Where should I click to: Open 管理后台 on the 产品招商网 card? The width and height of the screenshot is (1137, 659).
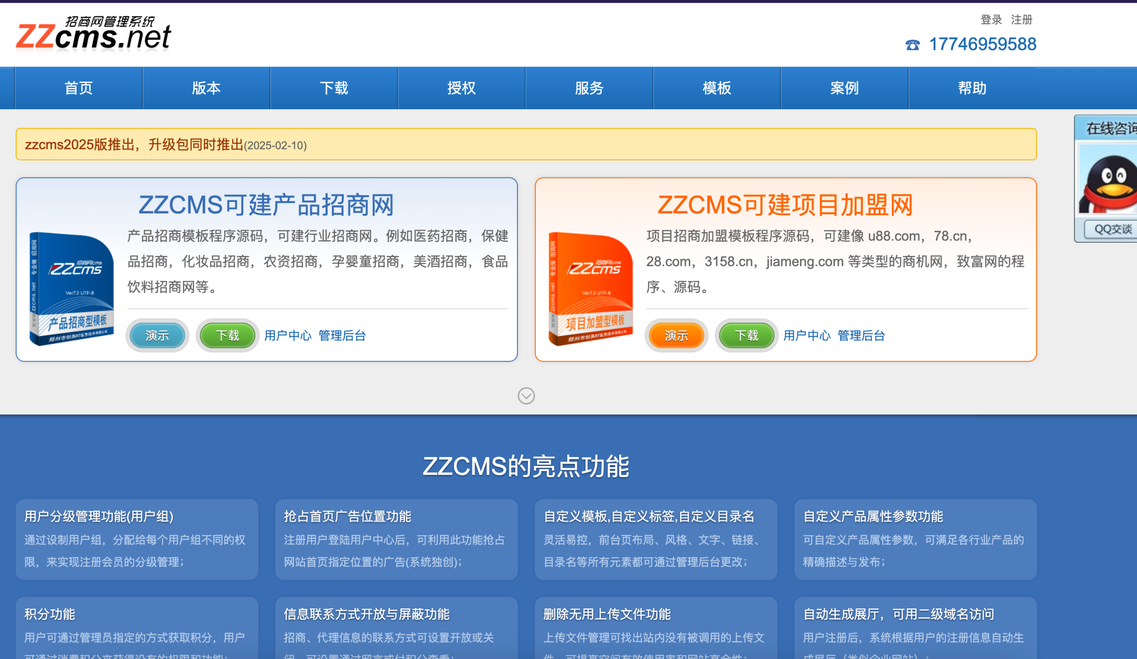tap(342, 335)
